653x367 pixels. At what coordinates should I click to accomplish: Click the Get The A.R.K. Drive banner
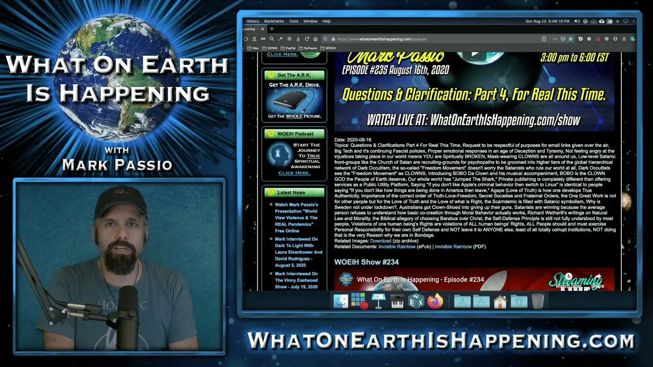click(294, 101)
